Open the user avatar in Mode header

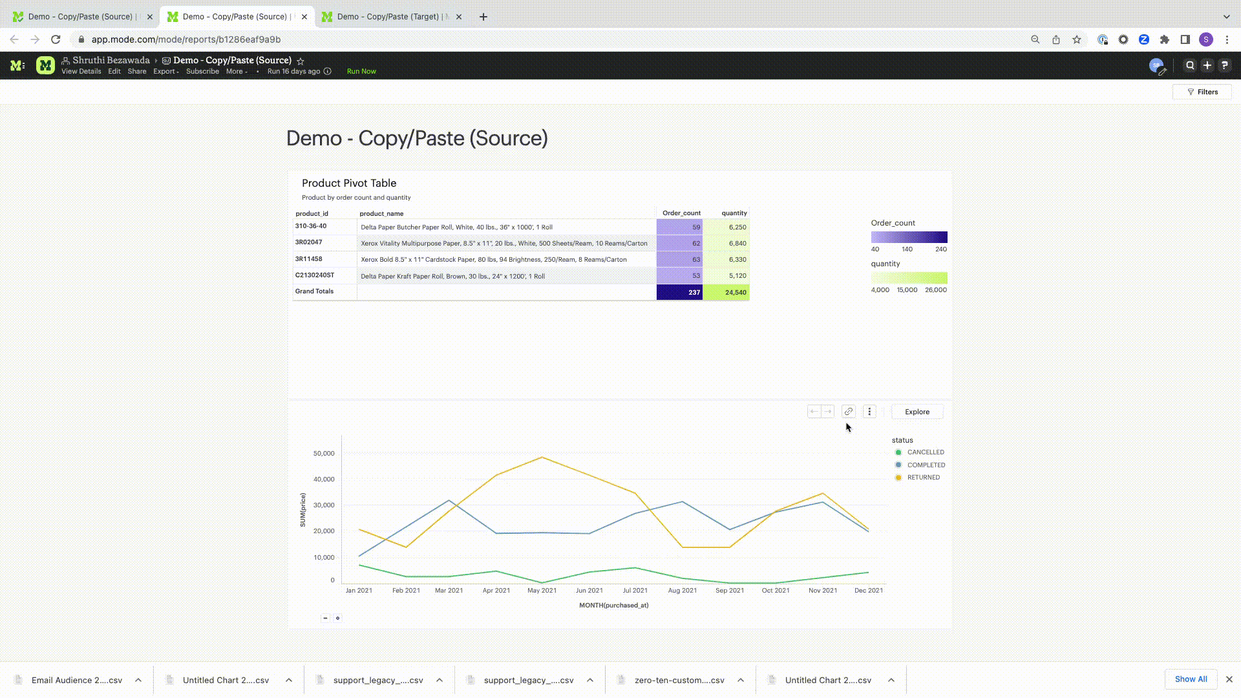coord(1156,65)
